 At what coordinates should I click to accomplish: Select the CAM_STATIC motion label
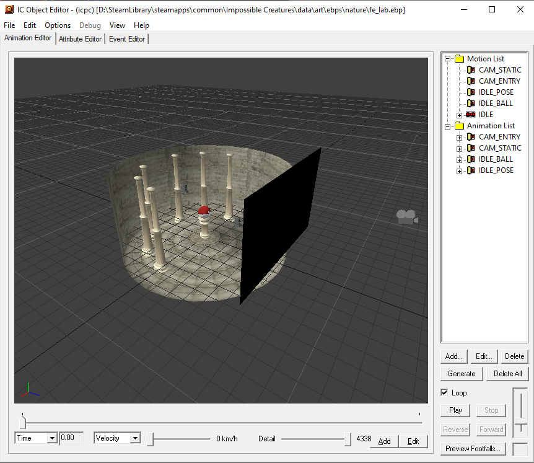tap(500, 70)
